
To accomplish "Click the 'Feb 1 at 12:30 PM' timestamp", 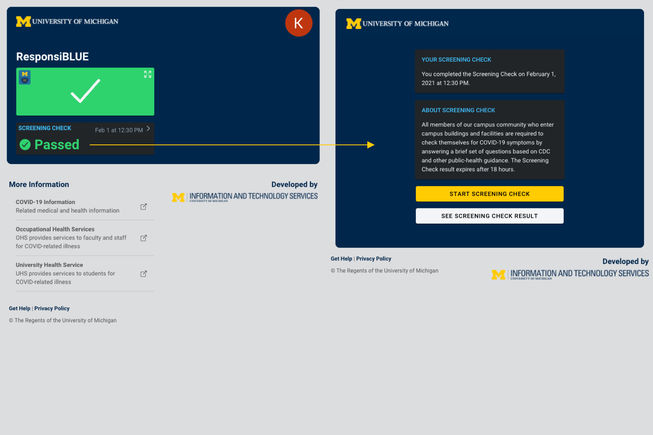I will 119,130.
